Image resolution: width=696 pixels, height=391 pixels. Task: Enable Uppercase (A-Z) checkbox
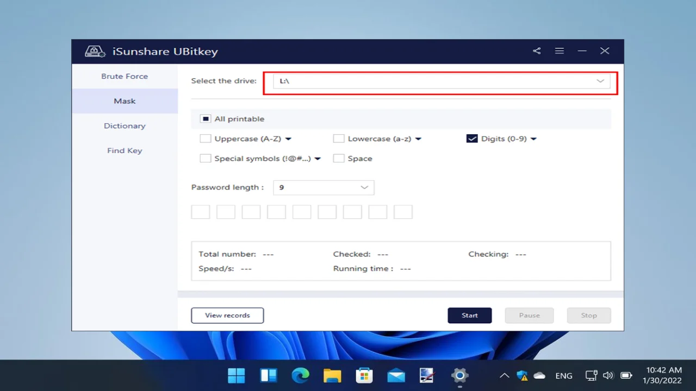pyautogui.click(x=206, y=138)
